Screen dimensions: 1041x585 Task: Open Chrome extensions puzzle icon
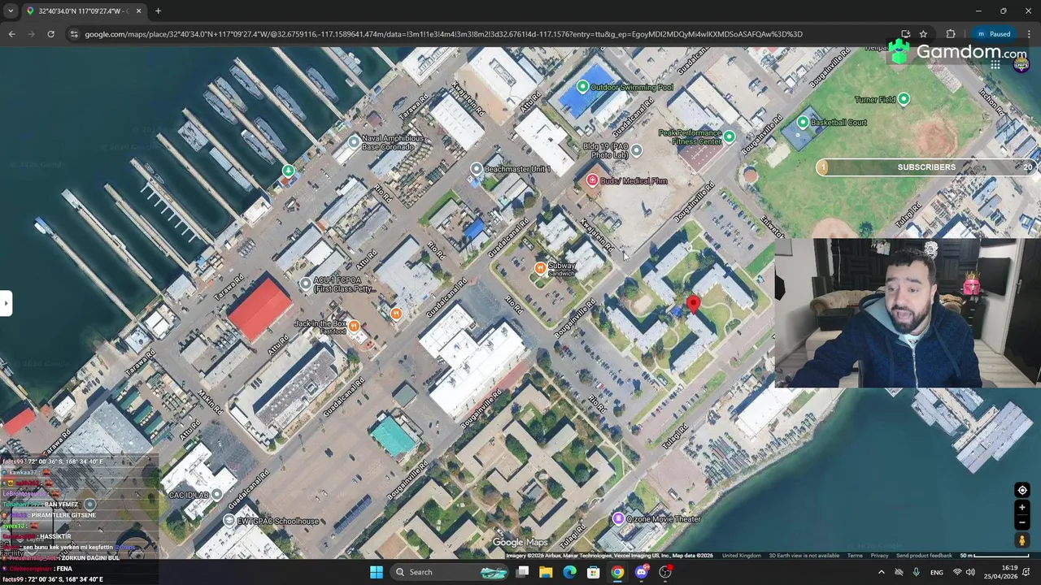[x=951, y=34]
